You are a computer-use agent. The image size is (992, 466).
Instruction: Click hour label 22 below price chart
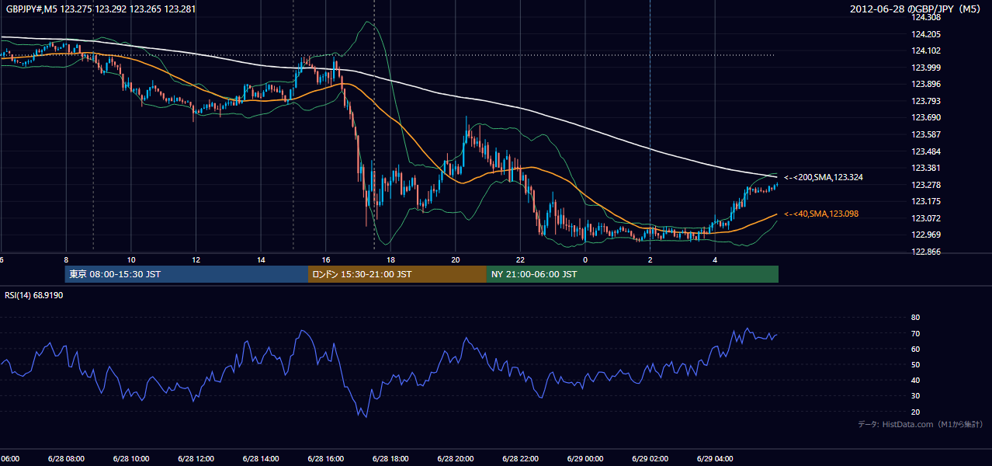point(520,259)
